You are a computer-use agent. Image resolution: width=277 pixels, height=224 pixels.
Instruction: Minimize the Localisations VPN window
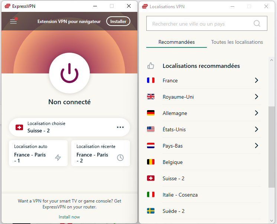[232, 6]
